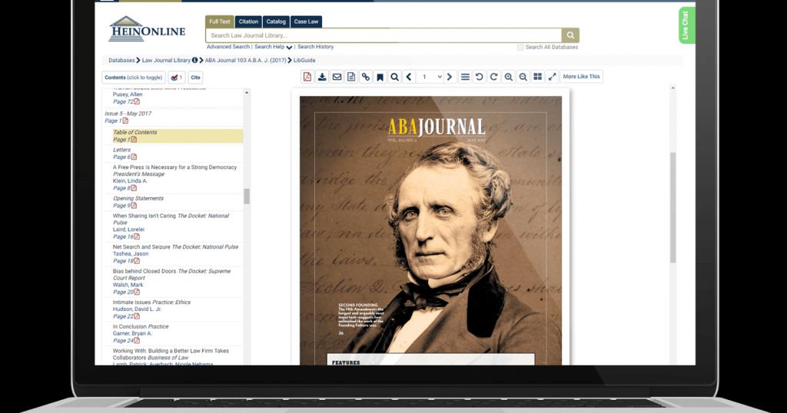Viewport: 787px width, 413px height.
Task: Open the PDF print icon in the toolbar
Action: coord(307,77)
